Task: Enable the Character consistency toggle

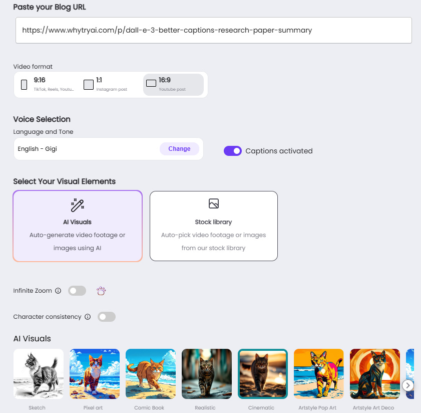Action: (106, 317)
